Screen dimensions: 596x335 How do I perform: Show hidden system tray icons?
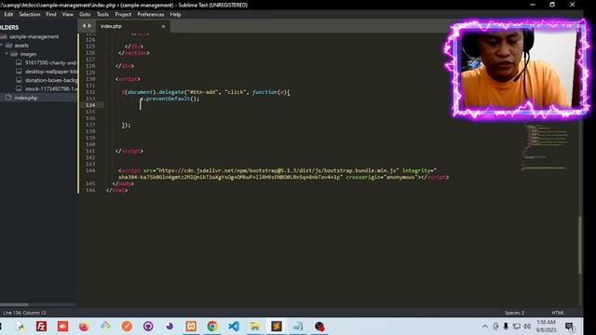click(x=485, y=327)
